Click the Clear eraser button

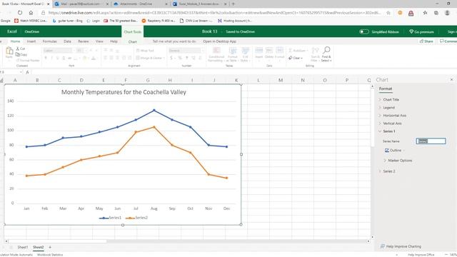(x=295, y=58)
